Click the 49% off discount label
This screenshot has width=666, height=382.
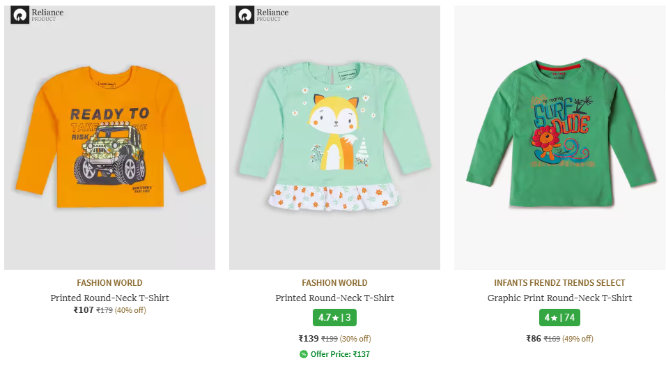[x=578, y=339]
